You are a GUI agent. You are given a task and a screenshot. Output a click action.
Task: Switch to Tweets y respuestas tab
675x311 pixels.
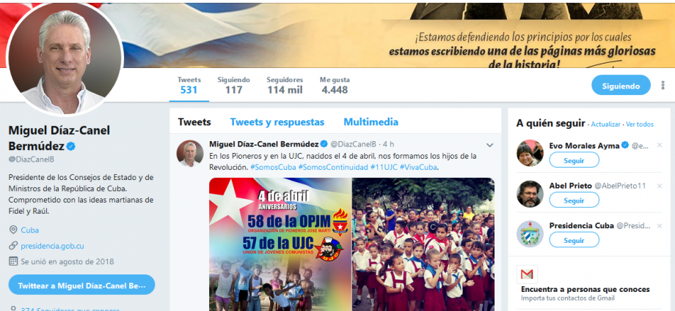tap(277, 122)
